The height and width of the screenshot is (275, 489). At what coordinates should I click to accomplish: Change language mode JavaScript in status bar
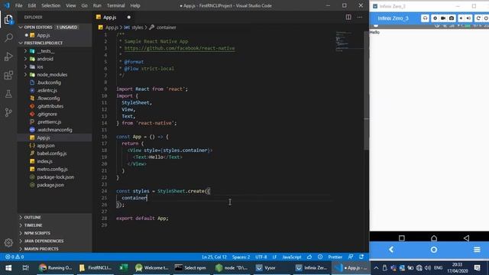click(x=292, y=257)
